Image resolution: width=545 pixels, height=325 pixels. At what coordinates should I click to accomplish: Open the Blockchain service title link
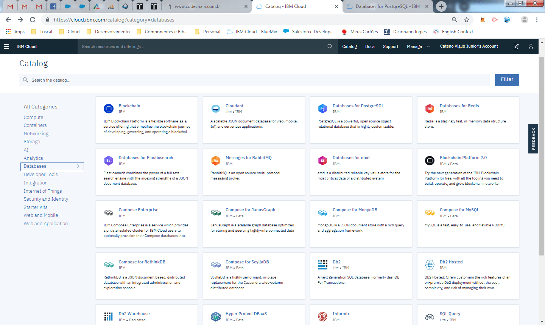point(129,106)
